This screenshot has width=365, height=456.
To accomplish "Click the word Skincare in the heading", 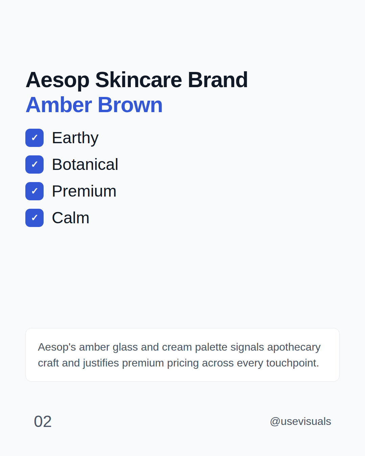I will point(139,80).
